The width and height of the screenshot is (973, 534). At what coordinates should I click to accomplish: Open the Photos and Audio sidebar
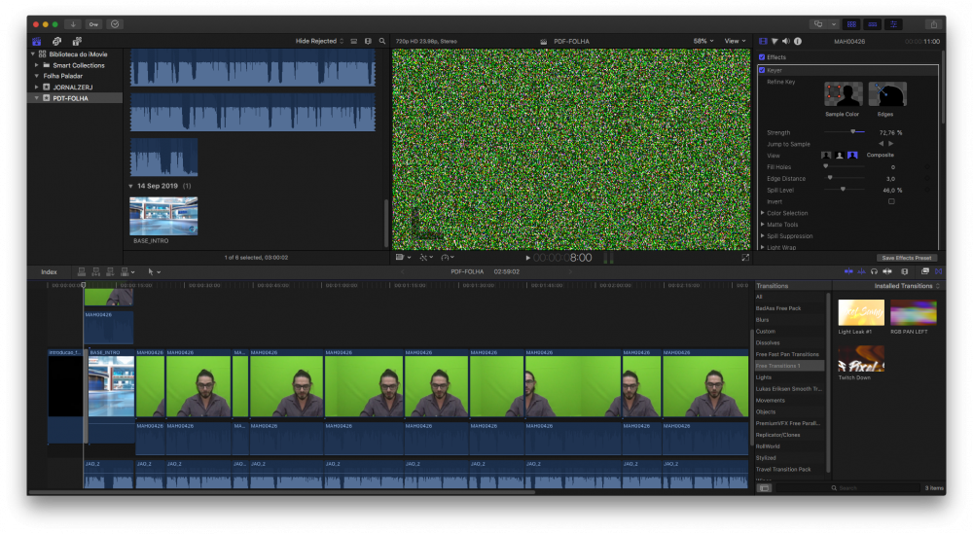pos(56,42)
